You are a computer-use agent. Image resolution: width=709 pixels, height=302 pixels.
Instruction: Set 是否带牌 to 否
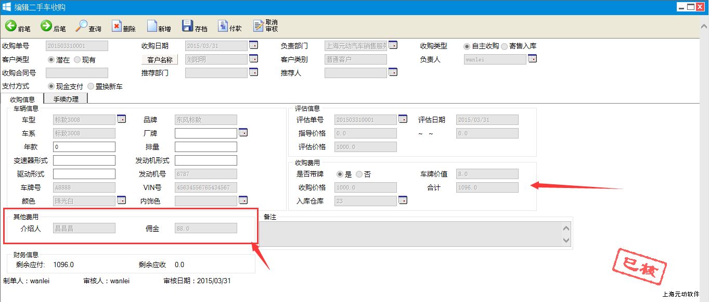point(359,174)
